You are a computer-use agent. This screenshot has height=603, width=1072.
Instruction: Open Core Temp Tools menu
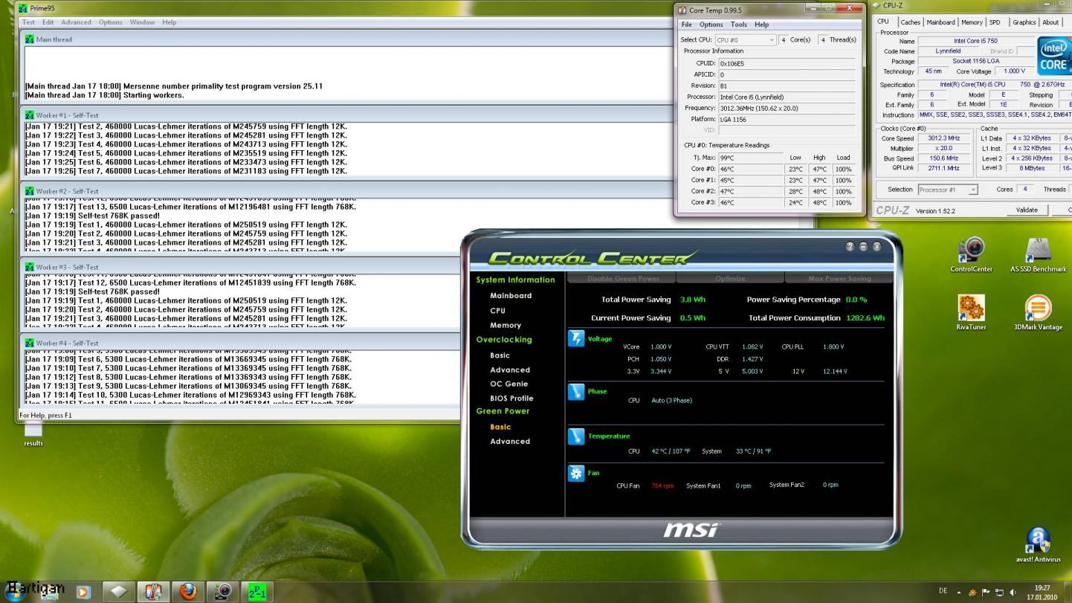click(739, 25)
